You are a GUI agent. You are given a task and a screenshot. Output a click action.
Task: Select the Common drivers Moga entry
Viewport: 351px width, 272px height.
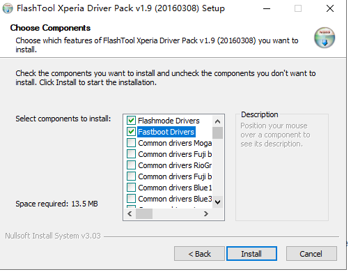pos(175,143)
